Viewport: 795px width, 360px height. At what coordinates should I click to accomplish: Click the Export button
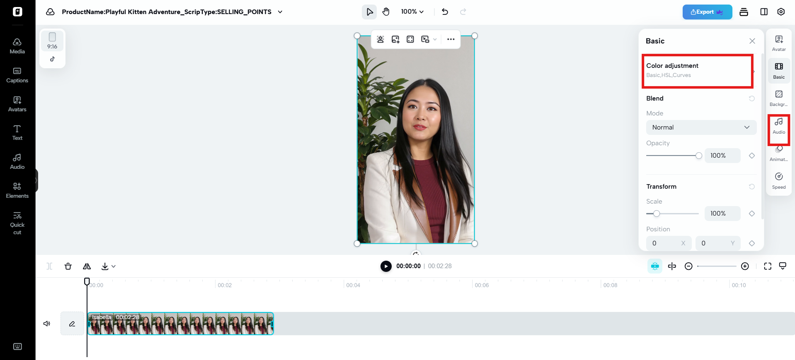707,12
